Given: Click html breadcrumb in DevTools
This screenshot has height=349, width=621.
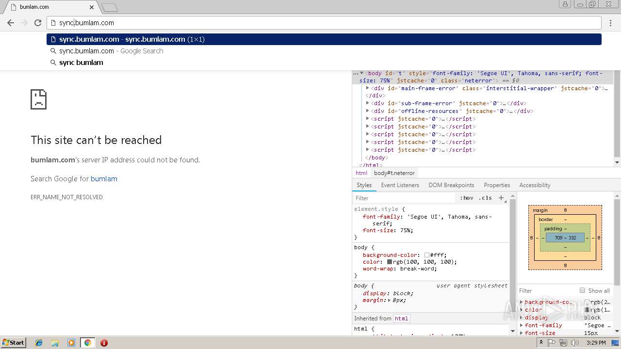Looking at the screenshot, I should click(x=361, y=173).
